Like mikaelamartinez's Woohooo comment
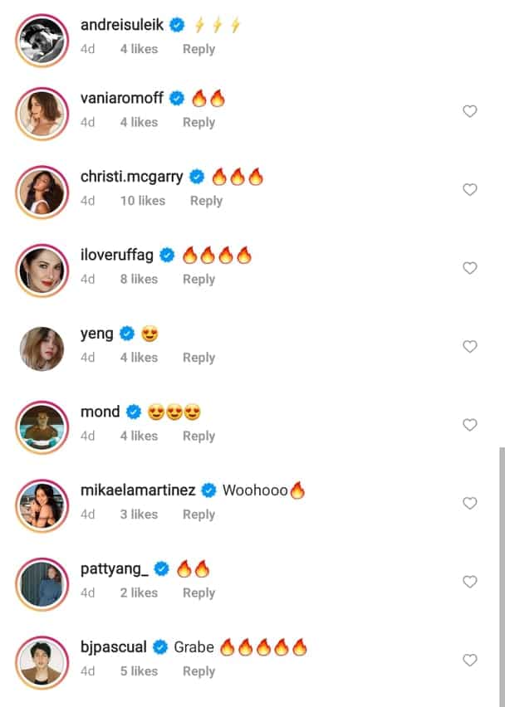Viewport: 505px width, 707px height. click(x=470, y=504)
